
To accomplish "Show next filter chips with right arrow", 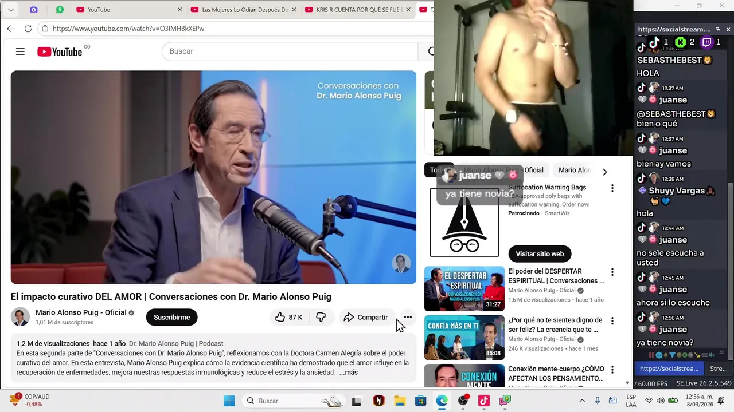I will click(604, 172).
